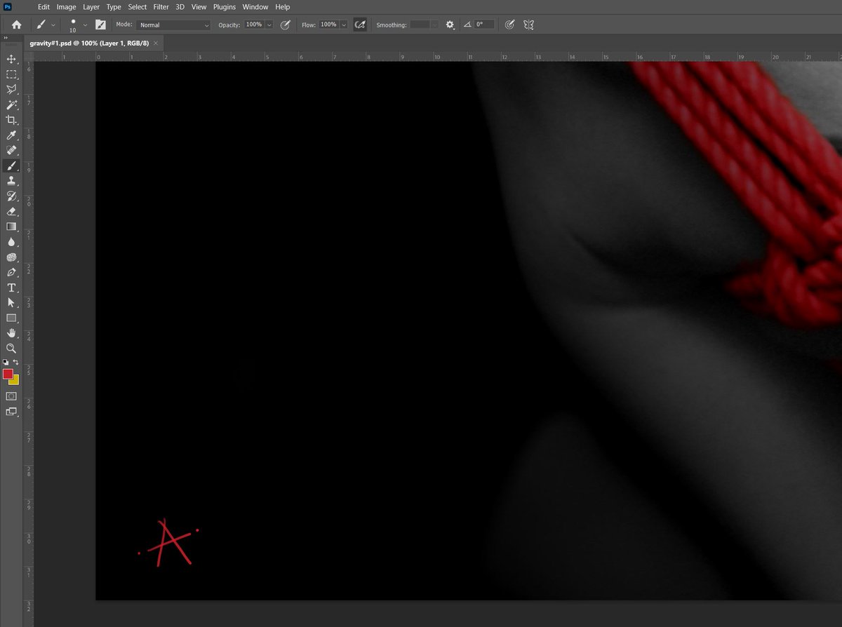The height and width of the screenshot is (627, 842).
Task: Open the Select menu
Action: click(138, 7)
